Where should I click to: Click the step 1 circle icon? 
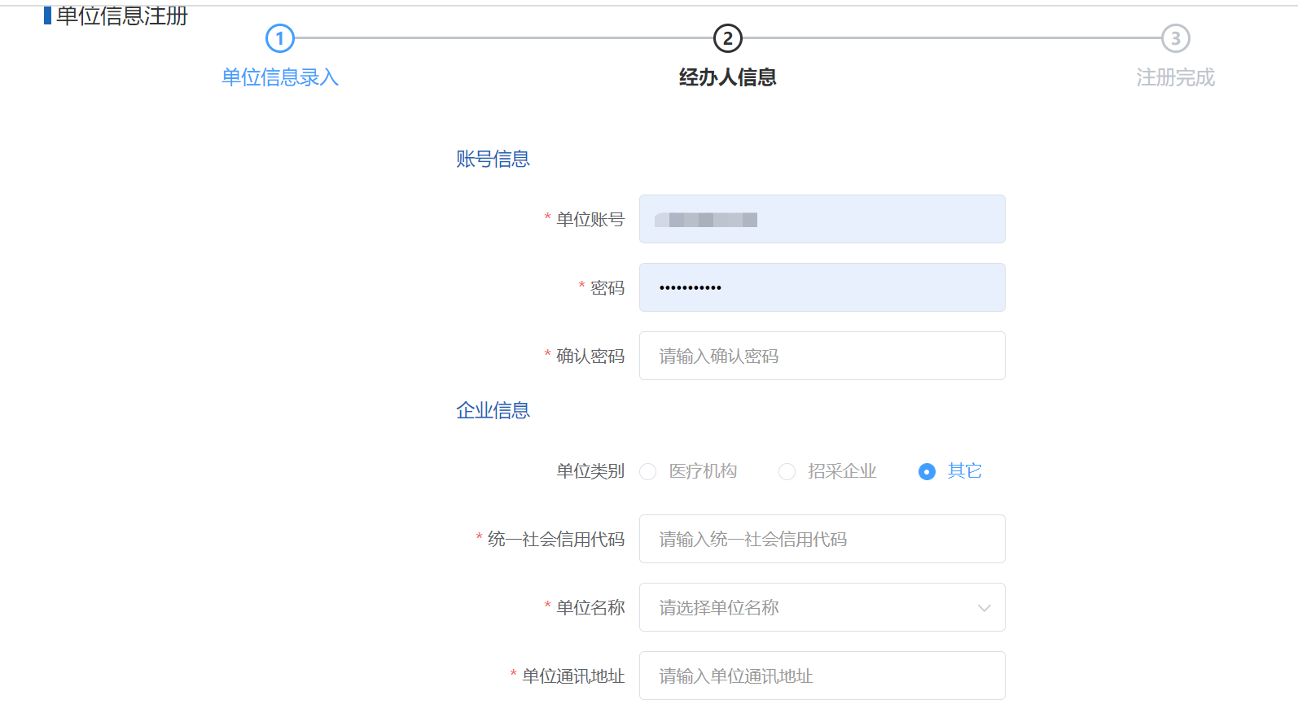click(279, 38)
